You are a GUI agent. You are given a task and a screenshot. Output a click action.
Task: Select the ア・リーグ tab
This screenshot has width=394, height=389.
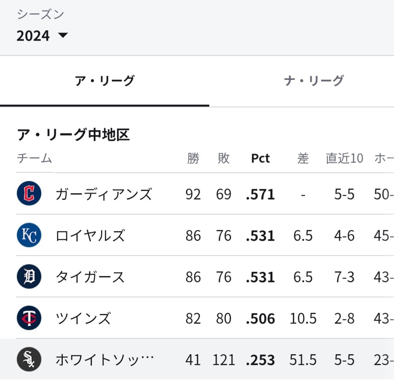105,81
